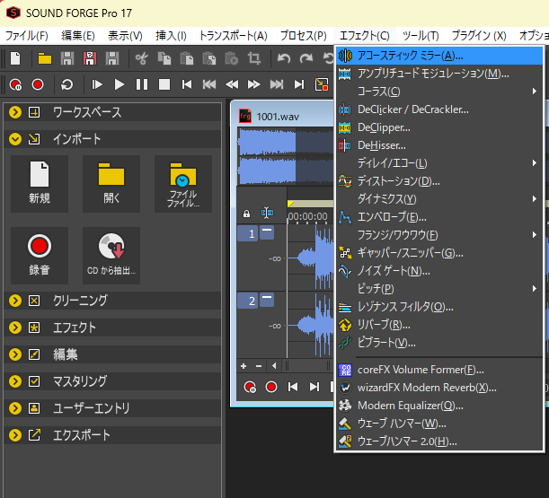
Task: Click the 開く open file tile
Action: point(111,184)
